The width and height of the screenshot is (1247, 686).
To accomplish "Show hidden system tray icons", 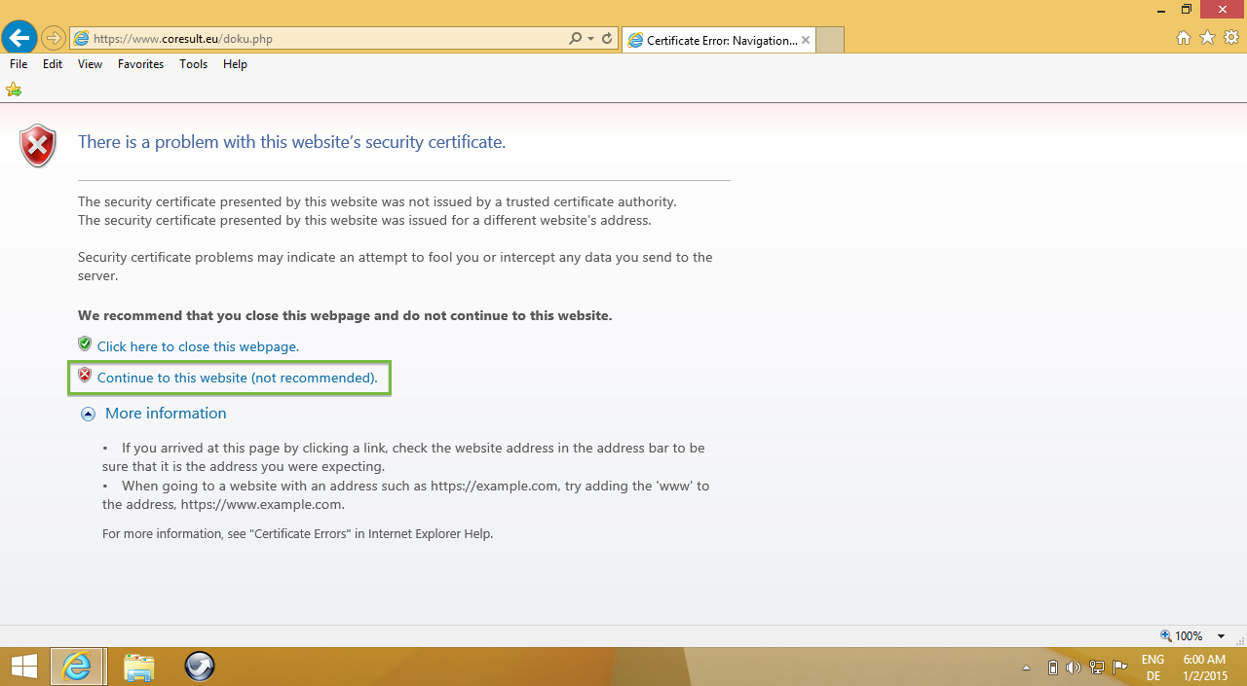I will click(x=1025, y=668).
